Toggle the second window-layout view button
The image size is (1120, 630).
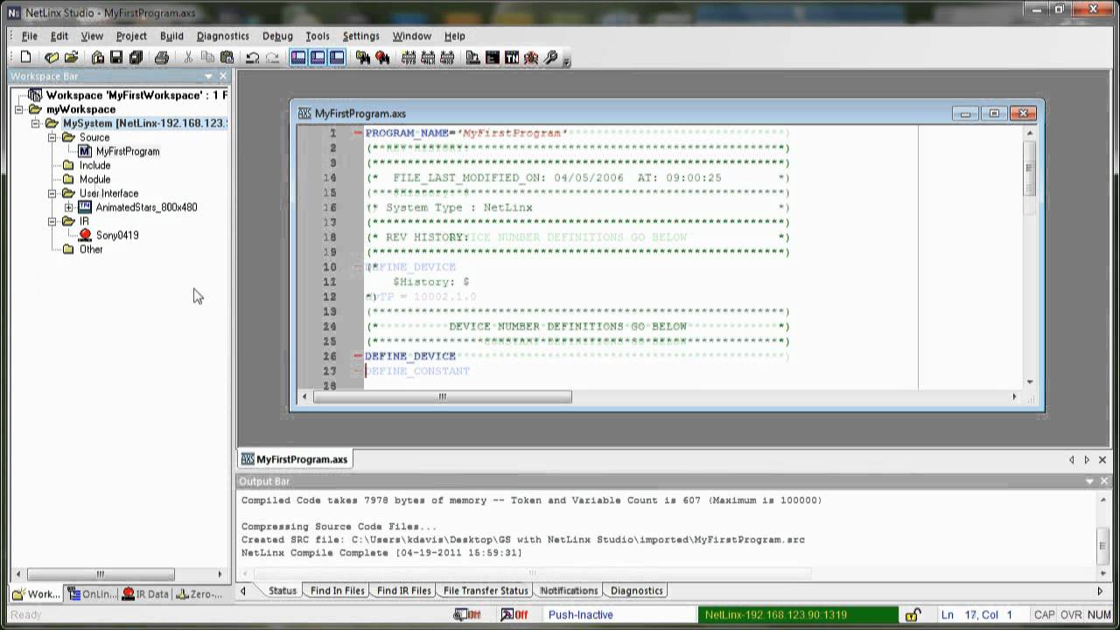318,58
